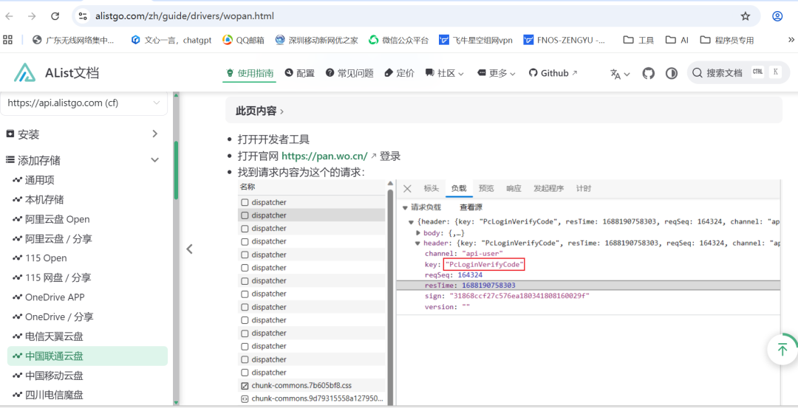Open 阿里云盘 / 分享 in sidebar

(58, 238)
